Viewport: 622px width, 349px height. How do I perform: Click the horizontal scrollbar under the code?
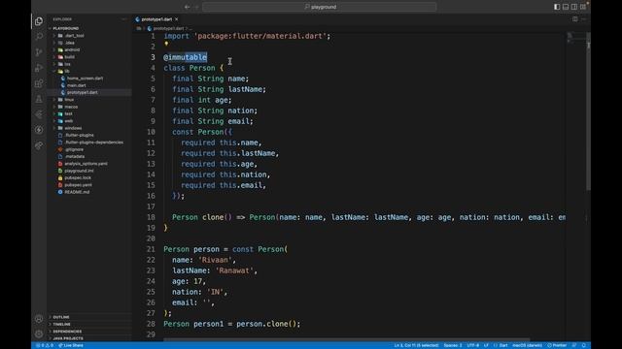[347, 340]
